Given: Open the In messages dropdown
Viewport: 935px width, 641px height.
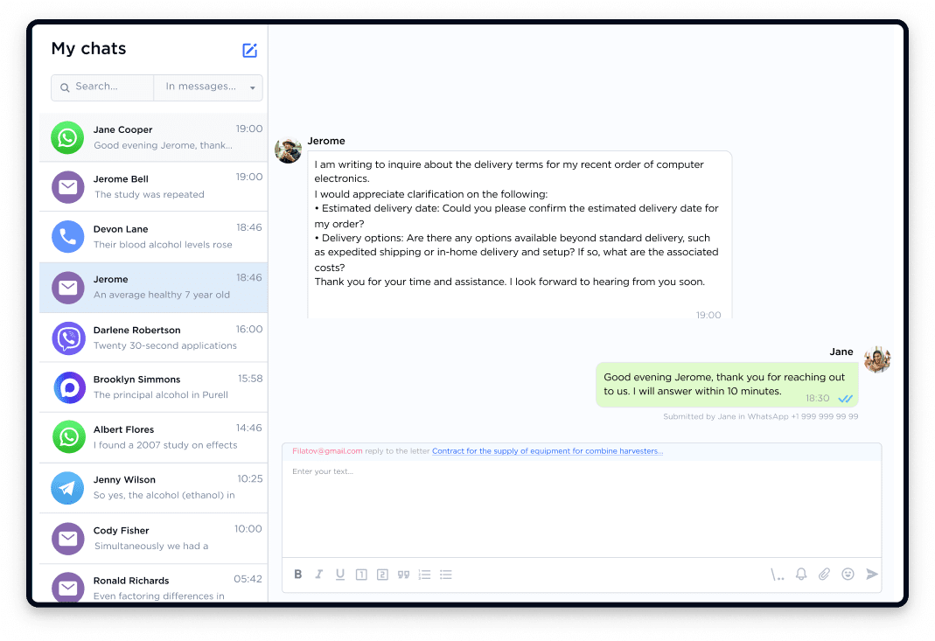Looking at the screenshot, I should tap(208, 87).
